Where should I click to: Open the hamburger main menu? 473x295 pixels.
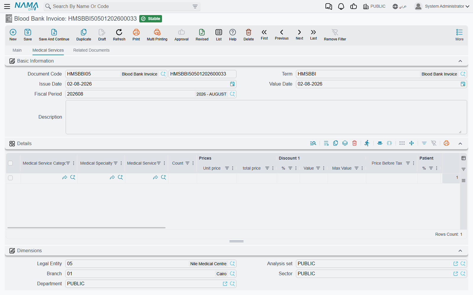(x=7, y=6)
